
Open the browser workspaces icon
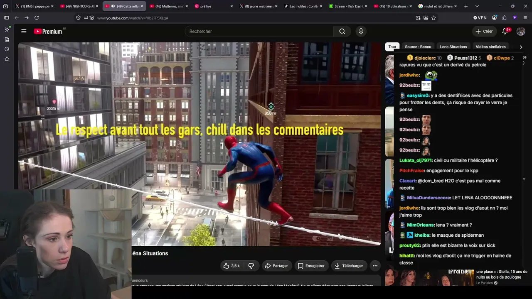5,6
